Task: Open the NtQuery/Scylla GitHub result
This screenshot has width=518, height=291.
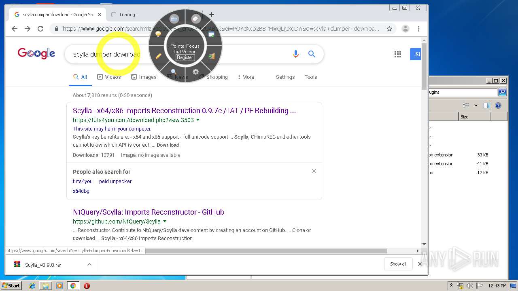Action: (149, 212)
